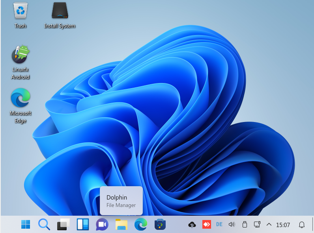
Task: Launch the Install System desktop shortcut
Action: pyautogui.click(x=60, y=15)
